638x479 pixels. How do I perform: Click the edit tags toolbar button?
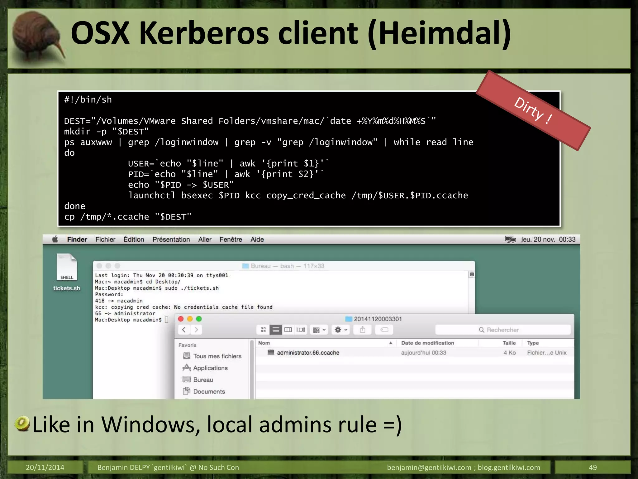click(384, 330)
